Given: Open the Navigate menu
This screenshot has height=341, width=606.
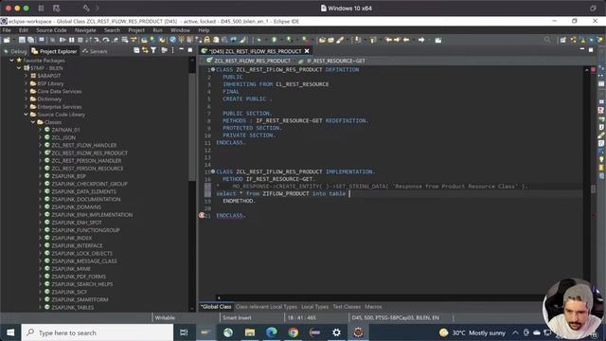Looking at the screenshot, I should pyautogui.click(x=85, y=30).
